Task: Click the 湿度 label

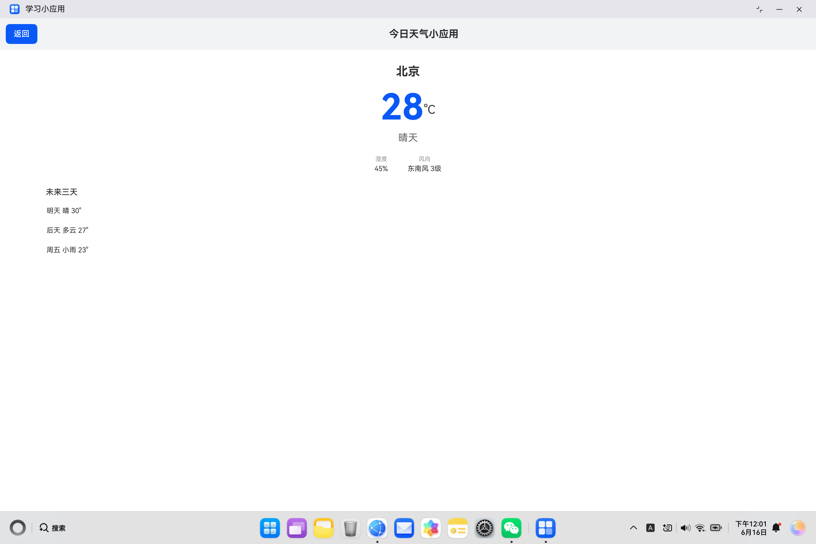Action: click(x=381, y=159)
